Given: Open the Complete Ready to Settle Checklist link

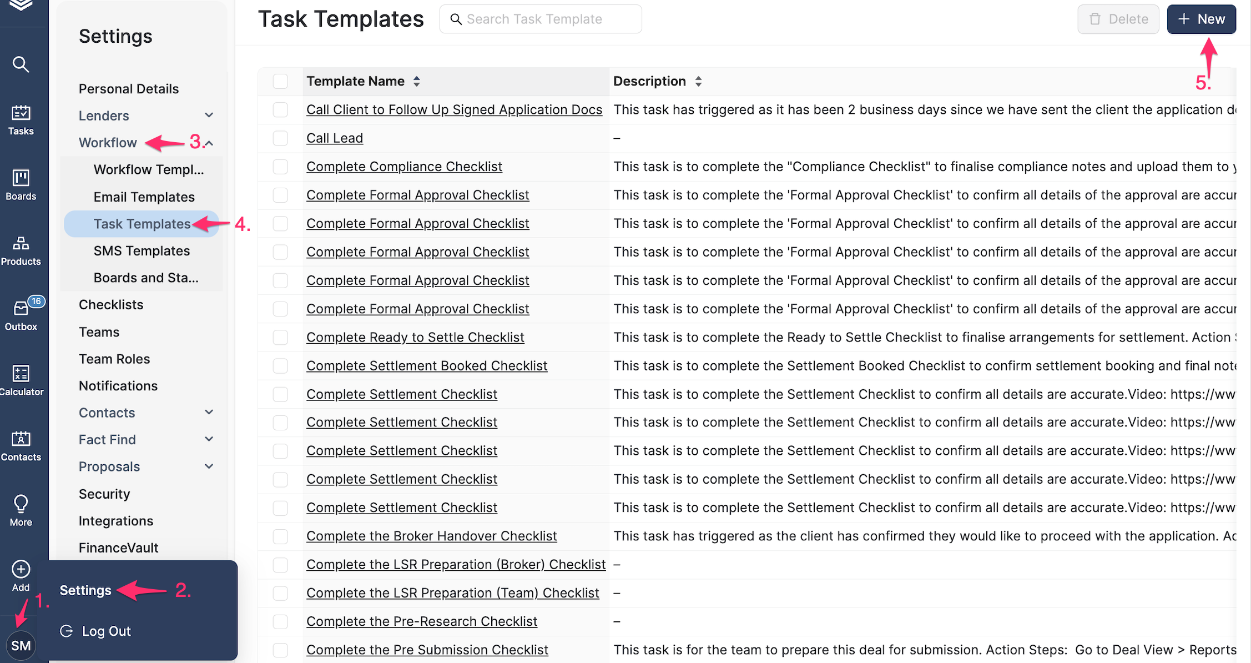Looking at the screenshot, I should 415,337.
